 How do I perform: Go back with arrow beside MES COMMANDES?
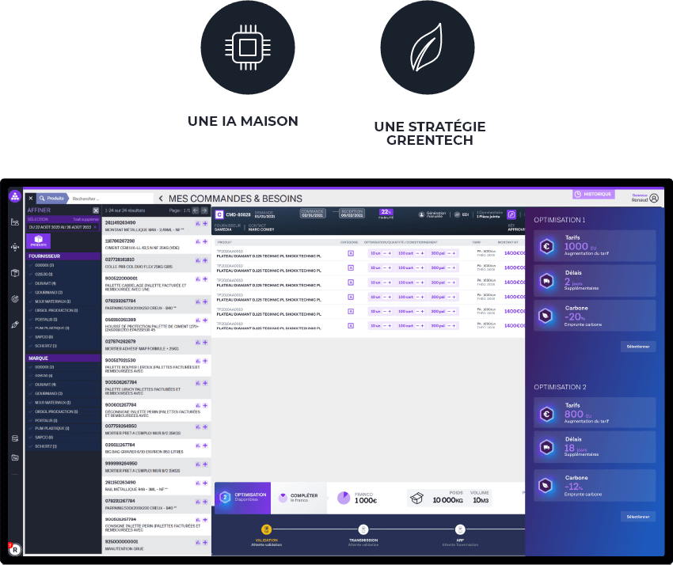click(x=161, y=198)
